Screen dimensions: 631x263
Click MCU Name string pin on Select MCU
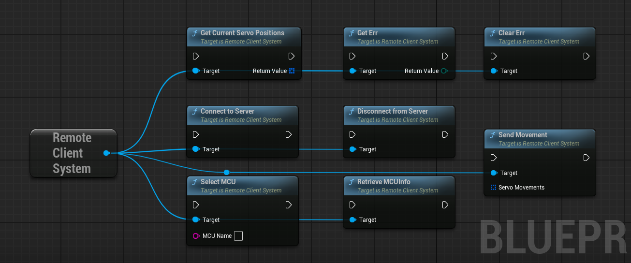click(196, 236)
